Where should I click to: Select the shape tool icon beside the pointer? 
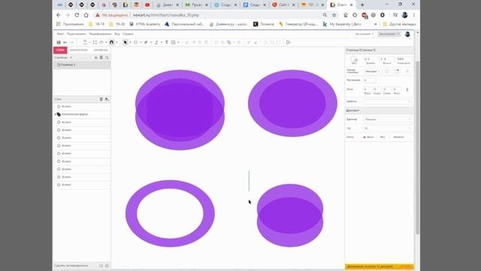(135, 42)
